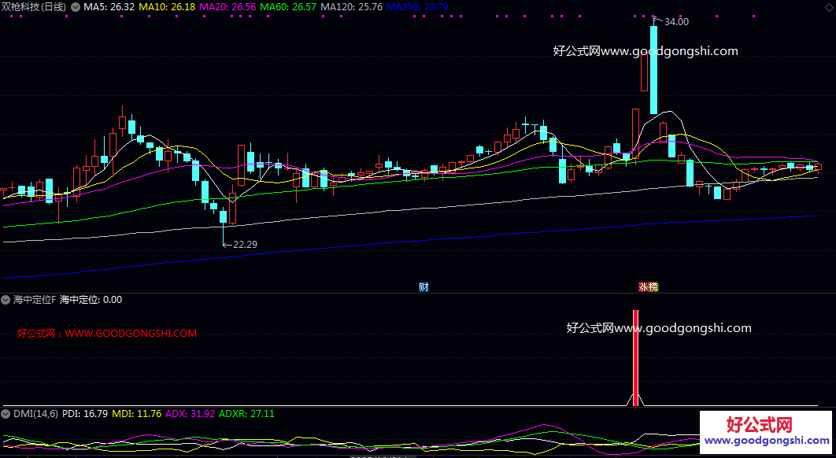Click the 财 financial event marker
The height and width of the screenshot is (458, 836).
(424, 287)
